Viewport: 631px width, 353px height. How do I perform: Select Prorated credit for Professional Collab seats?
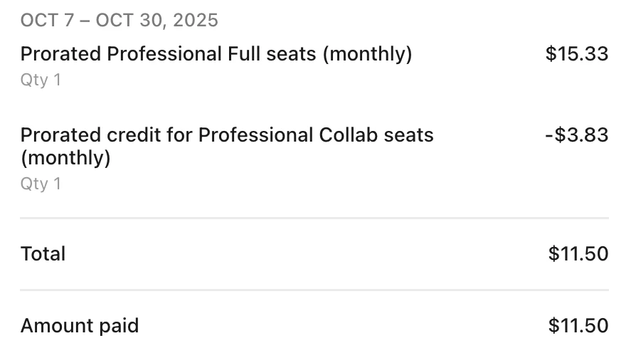point(227,146)
